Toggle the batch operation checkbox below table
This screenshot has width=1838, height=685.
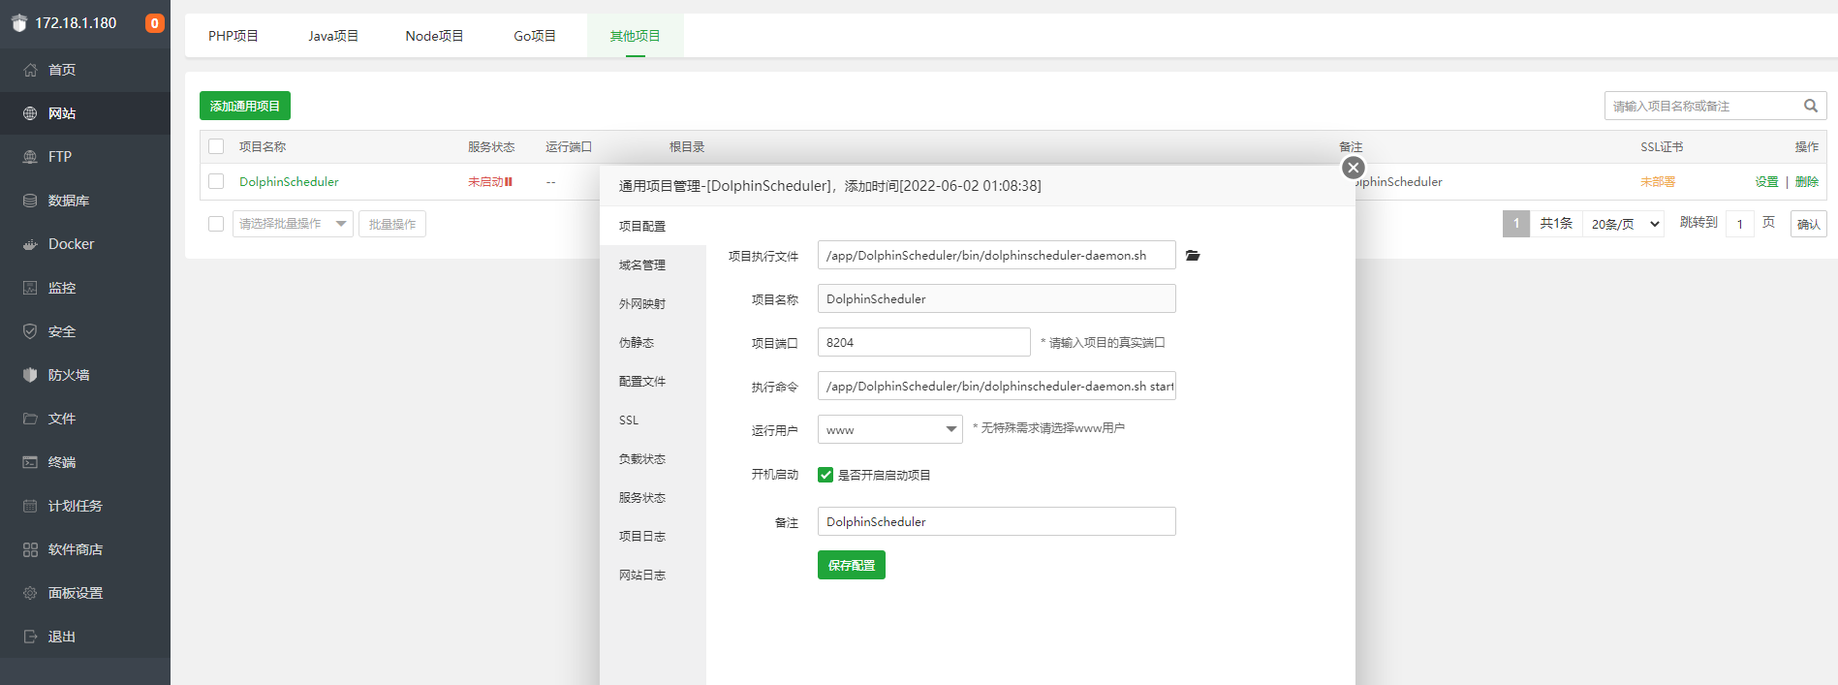coord(216,224)
